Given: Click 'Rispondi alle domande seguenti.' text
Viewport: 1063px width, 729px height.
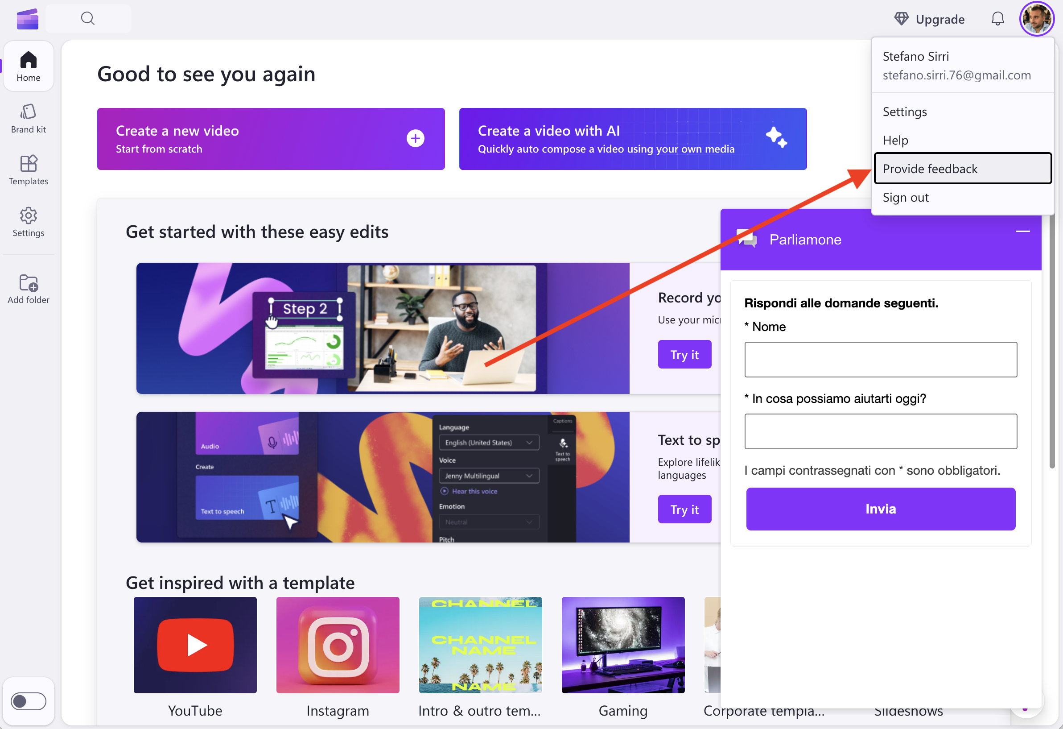Looking at the screenshot, I should click(x=841, y=303).
